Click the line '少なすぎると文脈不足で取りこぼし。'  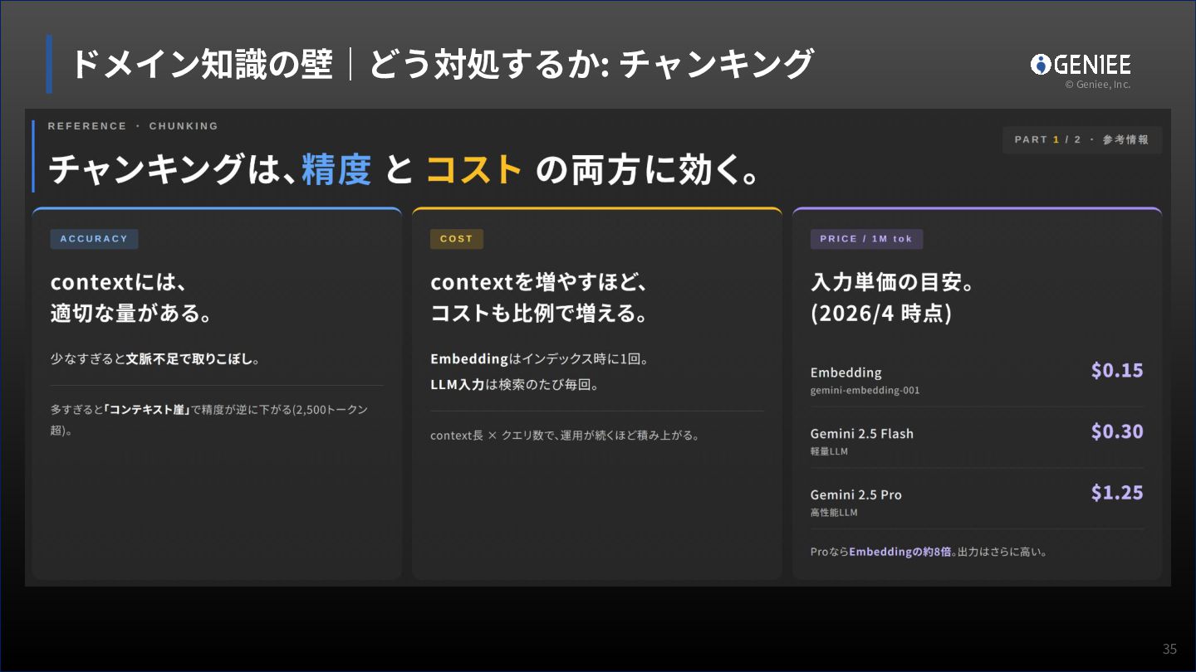pyautogui.click(x=156, y=359)
